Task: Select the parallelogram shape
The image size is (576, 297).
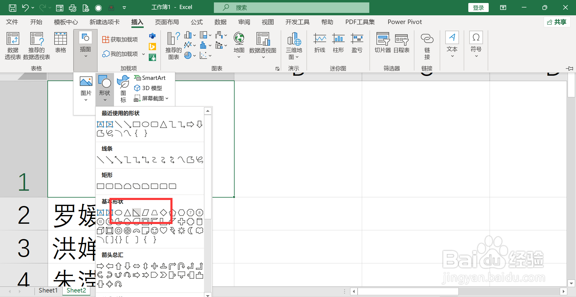Action: click(x=145, y=213)
